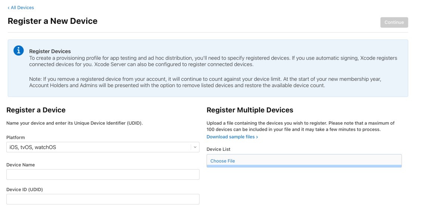Click the Continue button

(x=394, y=22)
